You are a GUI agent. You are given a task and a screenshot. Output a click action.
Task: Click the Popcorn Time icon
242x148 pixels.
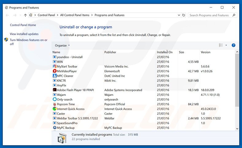coord(55,104)
